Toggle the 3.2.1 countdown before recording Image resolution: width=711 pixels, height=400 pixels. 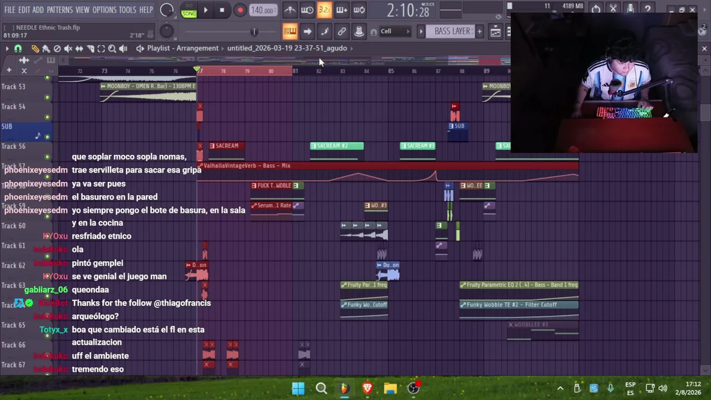[x=324, y=10]
